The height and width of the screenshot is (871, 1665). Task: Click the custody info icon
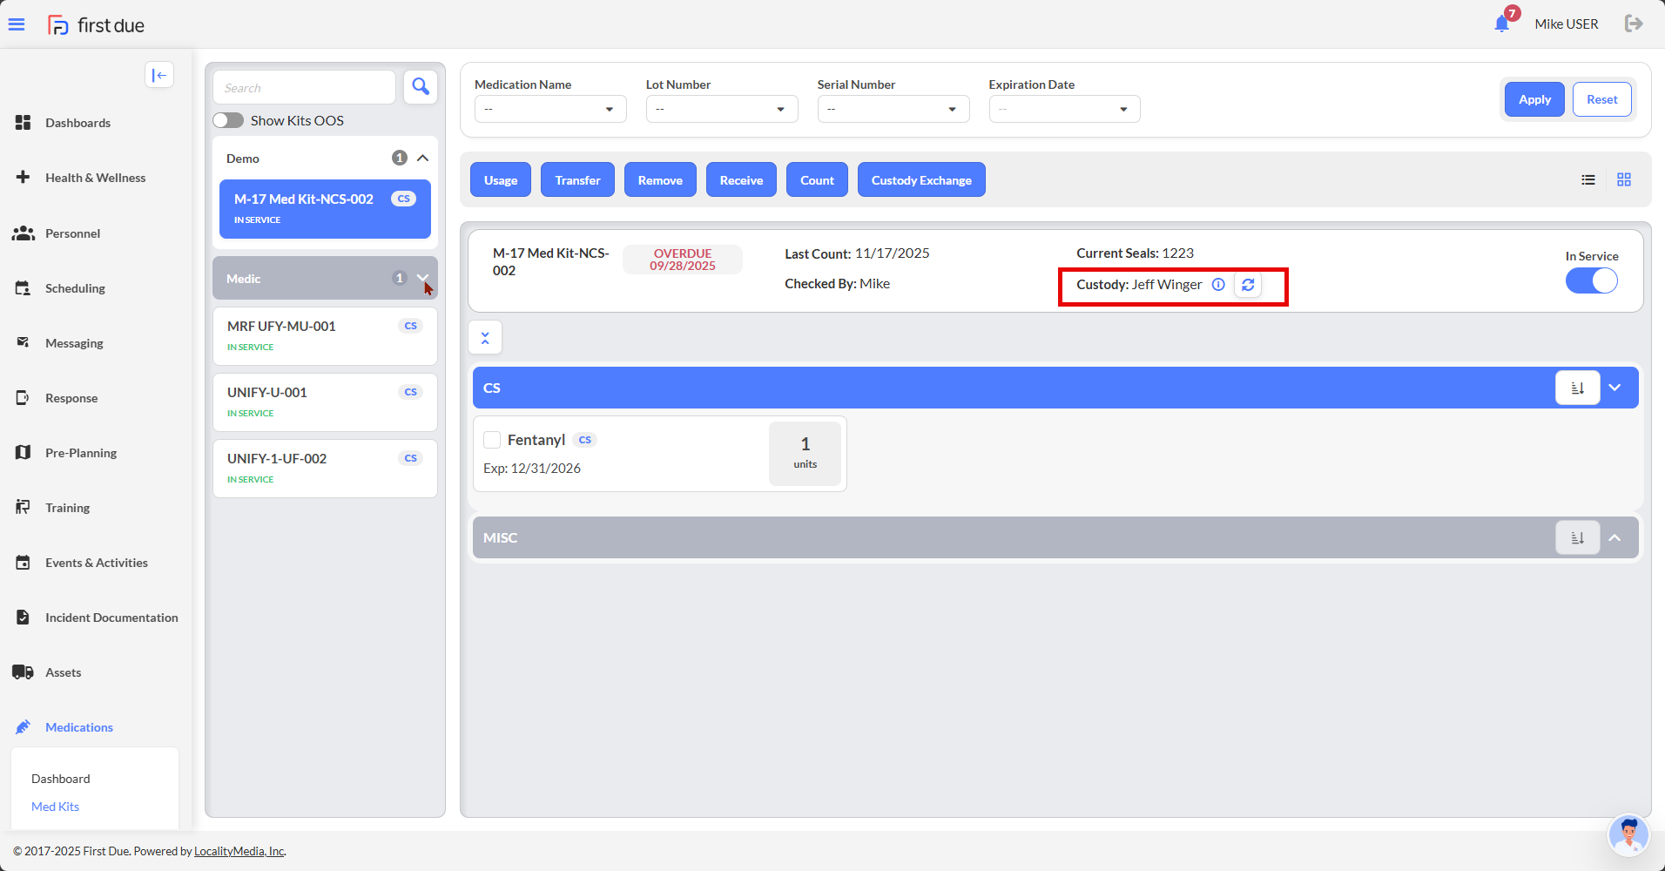tap(1218, 285)
